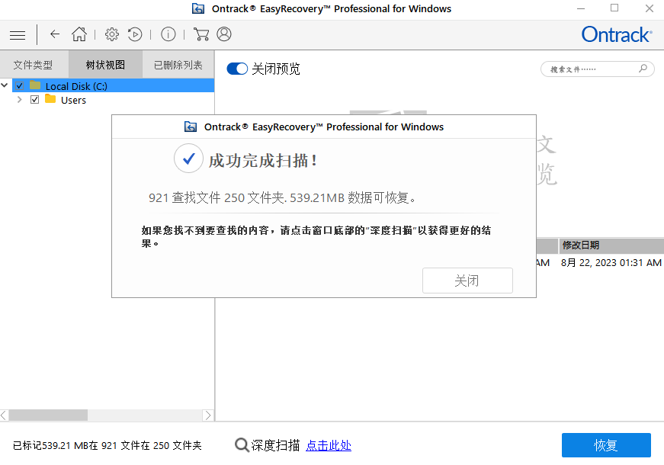Viewport: 664px width, 465px height.
Task: Open the user account icon
Action: [x=223, y=34]
